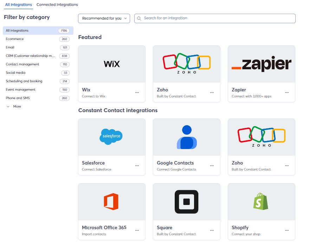
Task: Filter by Event management category
Action: [20, 90]
